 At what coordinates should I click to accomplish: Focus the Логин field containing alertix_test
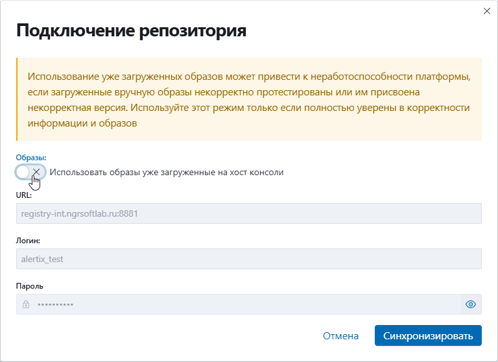pyautogui.click(x=249, y=259)
